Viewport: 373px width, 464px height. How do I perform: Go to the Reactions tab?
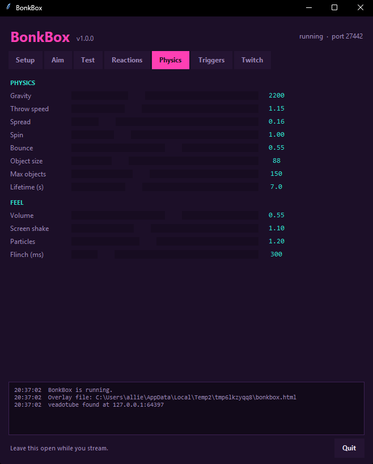pos(127,60)
